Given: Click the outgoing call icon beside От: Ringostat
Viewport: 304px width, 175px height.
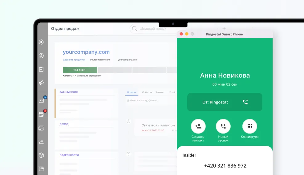Looking at the screenshot, I should pyautogui.click(x=245, y=102).
